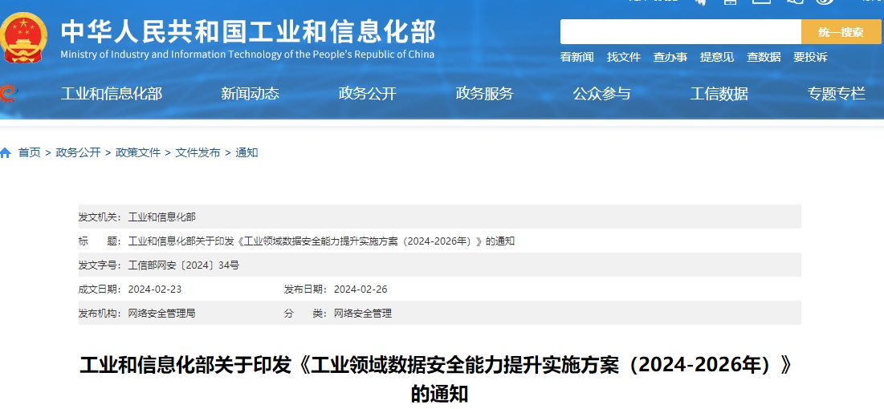Click the English ministry name subtitle

click(247, 55)
